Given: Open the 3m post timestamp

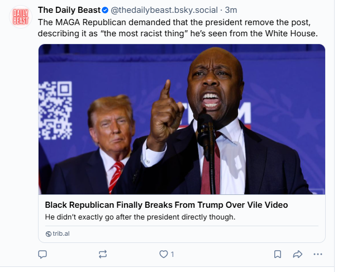Looking at the screenshot, I should click(231, 10).
